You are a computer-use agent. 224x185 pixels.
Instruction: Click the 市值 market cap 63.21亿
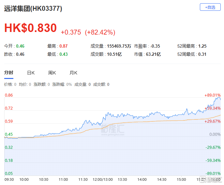(153, 54)
